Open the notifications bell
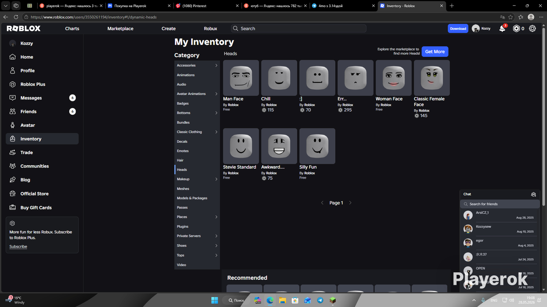This screenshot has width=547, height=307. click(x=502, y=29)
